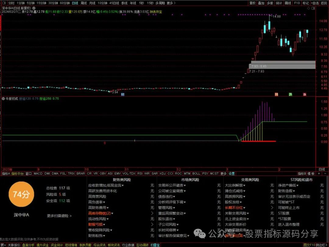Click the 复权 button
This screenshot has height=247, width=329.
pyautogui.click(x=253, y=3)
